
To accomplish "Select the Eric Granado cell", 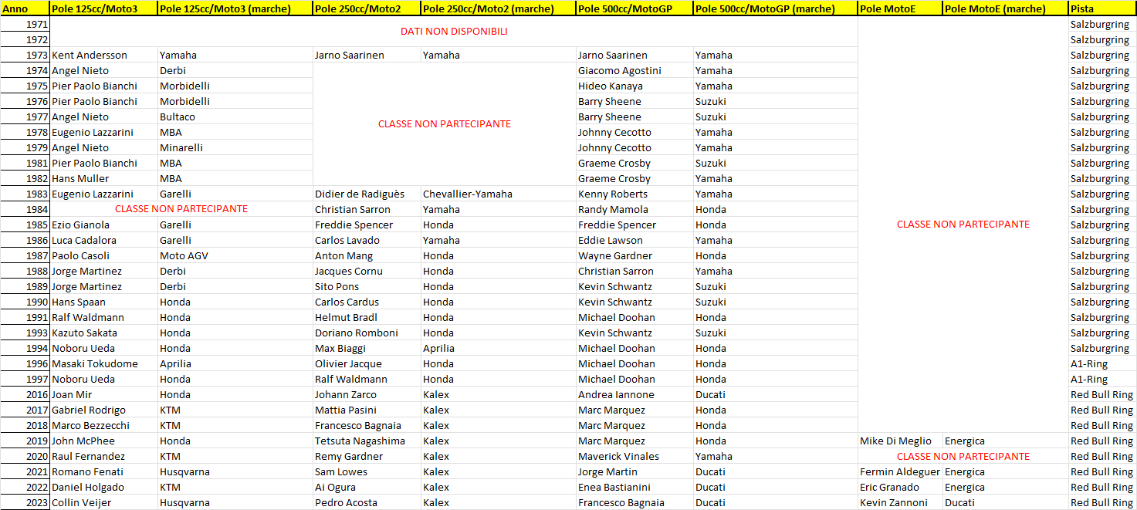I will click(x=900, y=487).
